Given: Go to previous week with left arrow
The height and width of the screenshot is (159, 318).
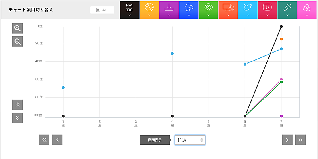Looking at the screenshot, I should (57, 140).
